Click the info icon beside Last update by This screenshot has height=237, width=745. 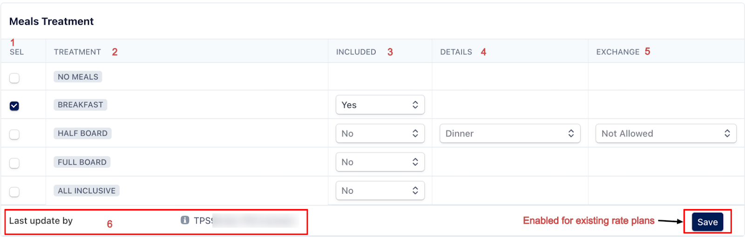click(x=185, y=220)
